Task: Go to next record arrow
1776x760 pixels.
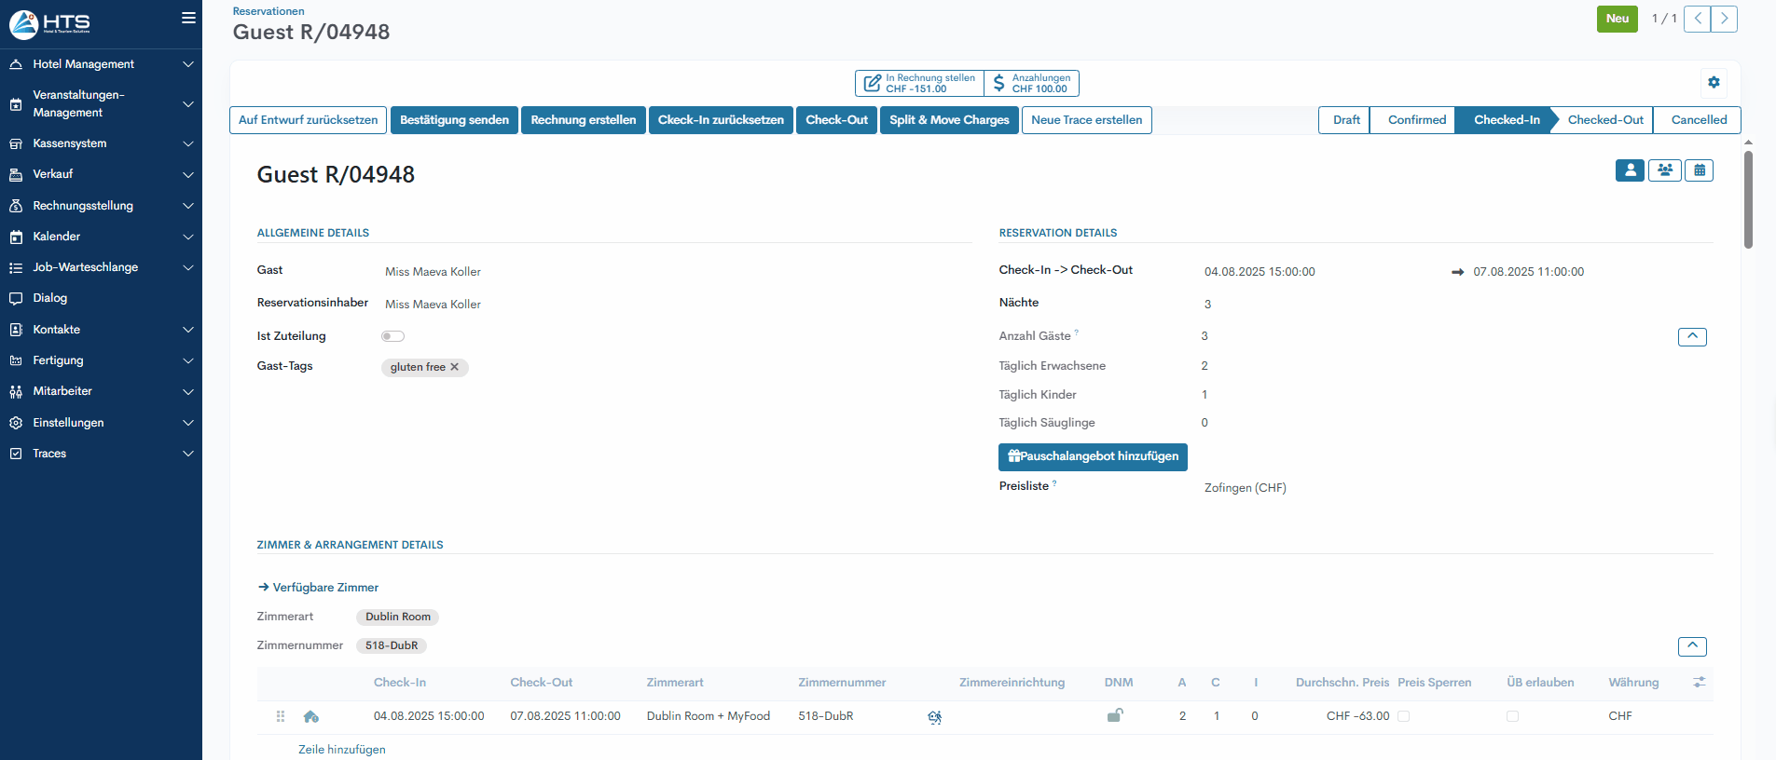Action: click(1724, 19)
